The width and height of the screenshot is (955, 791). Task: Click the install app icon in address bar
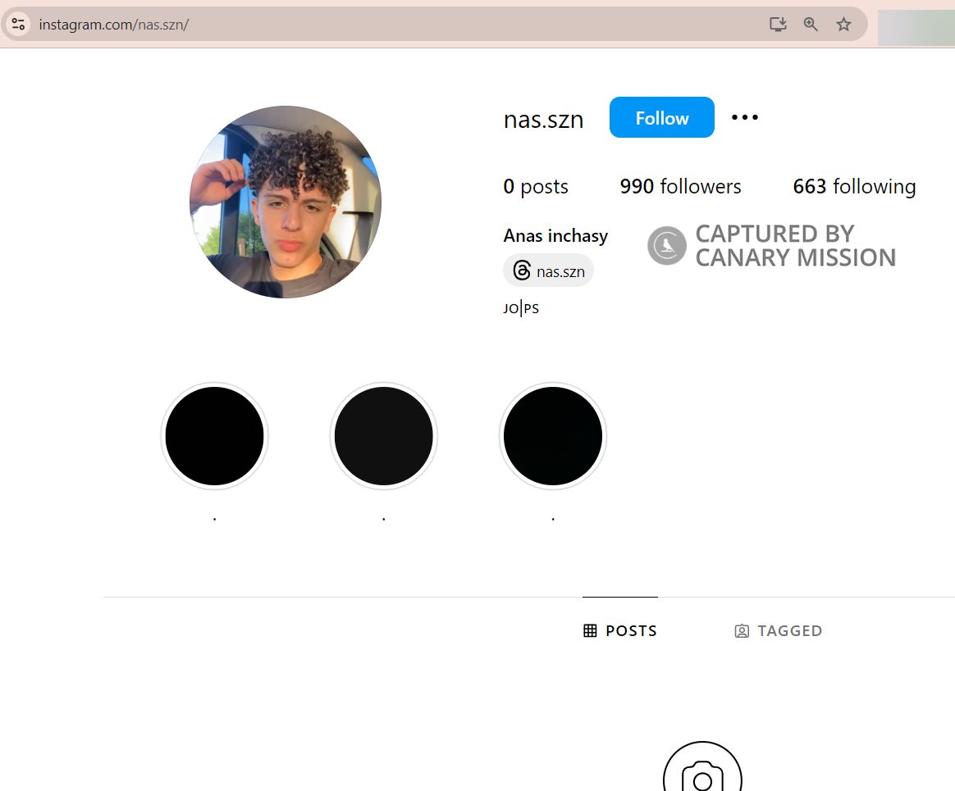click(x=778, y=25)
